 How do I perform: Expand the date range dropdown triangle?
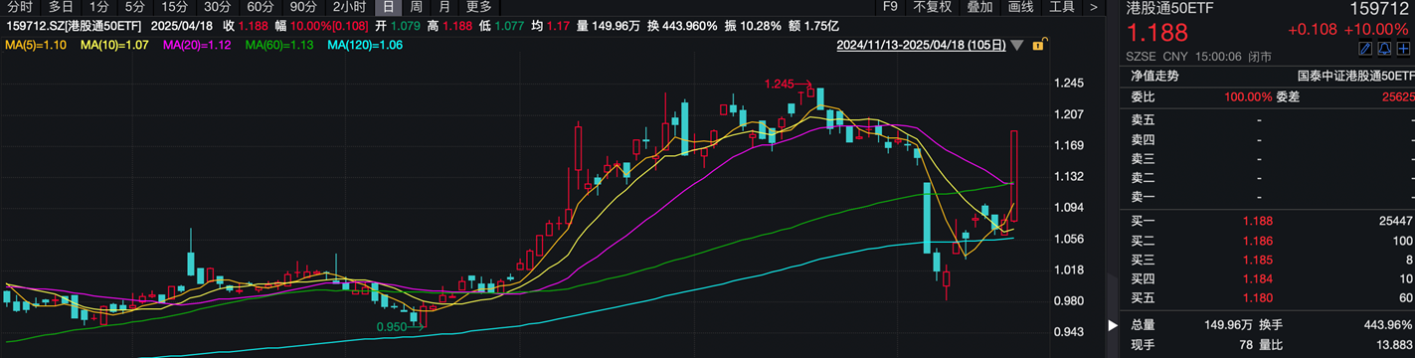(1016, 46)
